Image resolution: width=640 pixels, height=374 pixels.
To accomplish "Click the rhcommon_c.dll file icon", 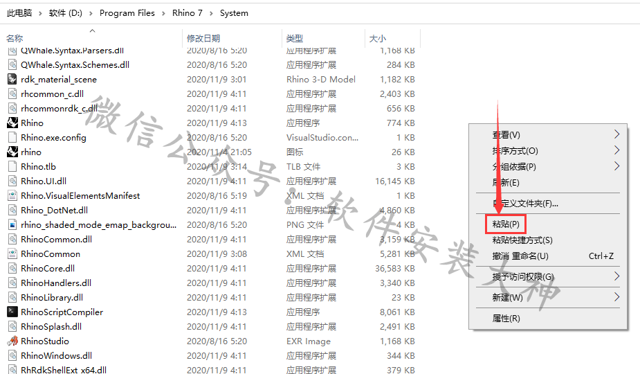I will [x=12, y=93].
